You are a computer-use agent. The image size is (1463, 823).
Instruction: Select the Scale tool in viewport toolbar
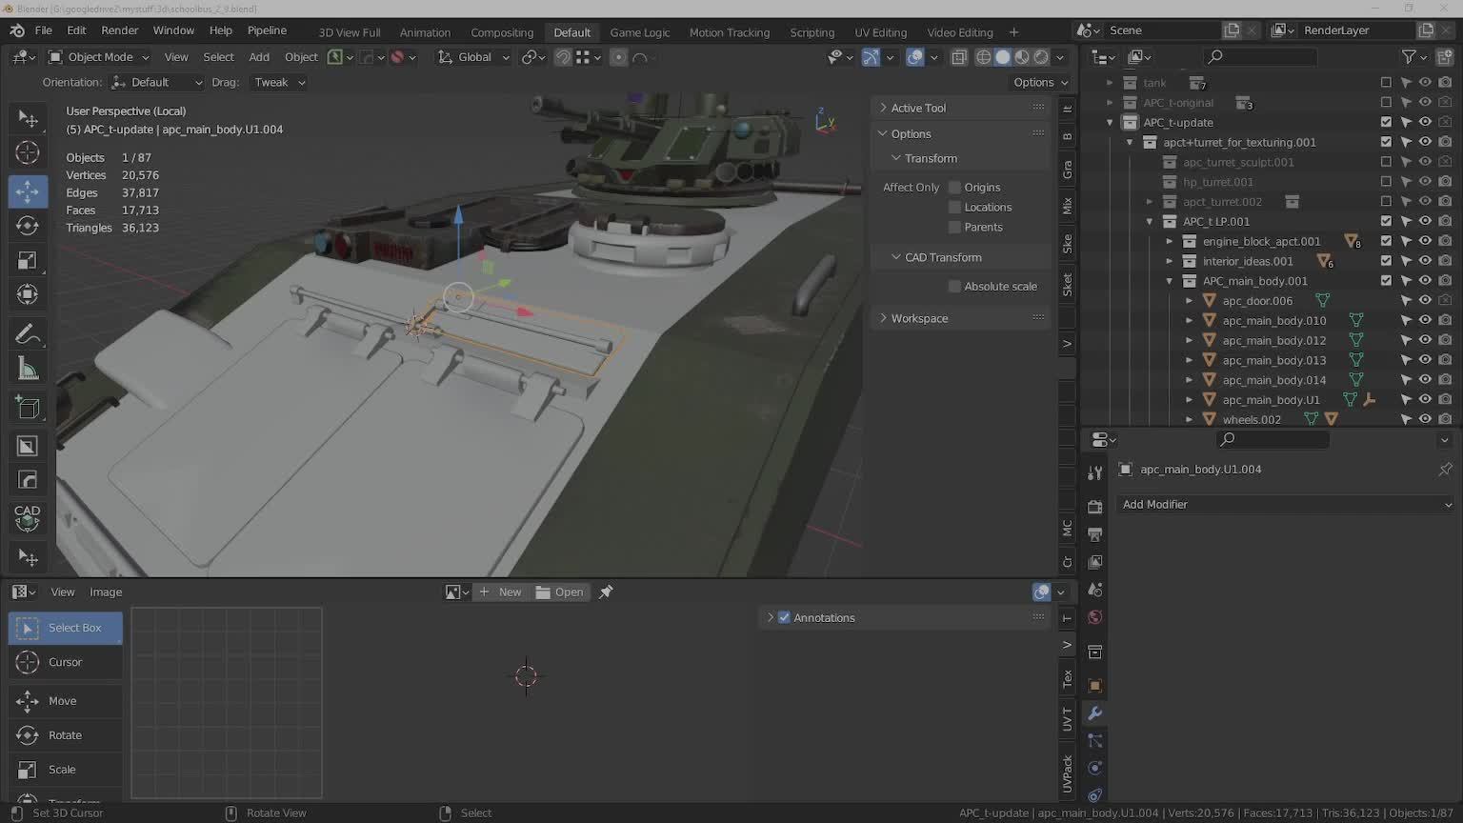[x=28, y=261]
